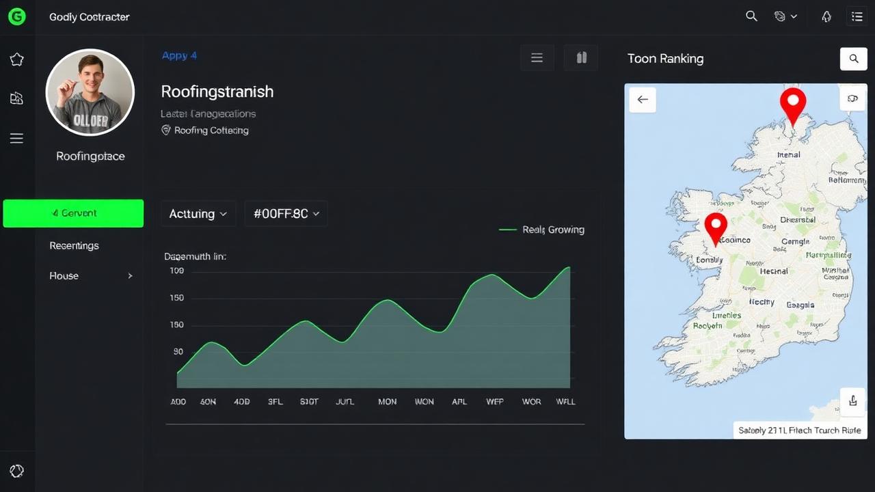
Task: Click the notification bell icon
Action: tap(826, 16)
